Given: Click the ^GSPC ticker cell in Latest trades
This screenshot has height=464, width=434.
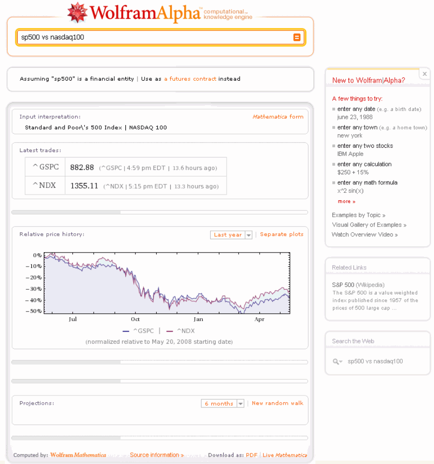Looking at the screenshot, I should click(45, 167).
